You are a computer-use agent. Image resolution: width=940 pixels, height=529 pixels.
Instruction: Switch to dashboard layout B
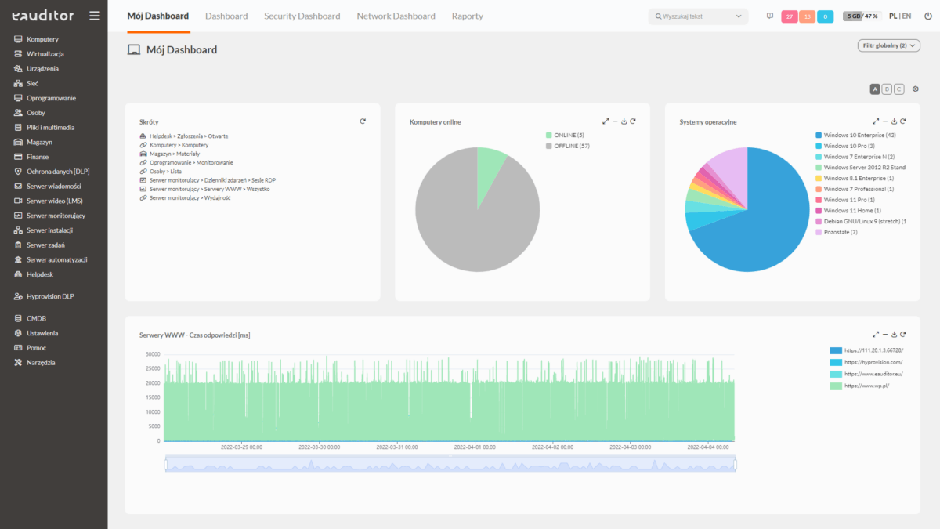click(887, 89)
